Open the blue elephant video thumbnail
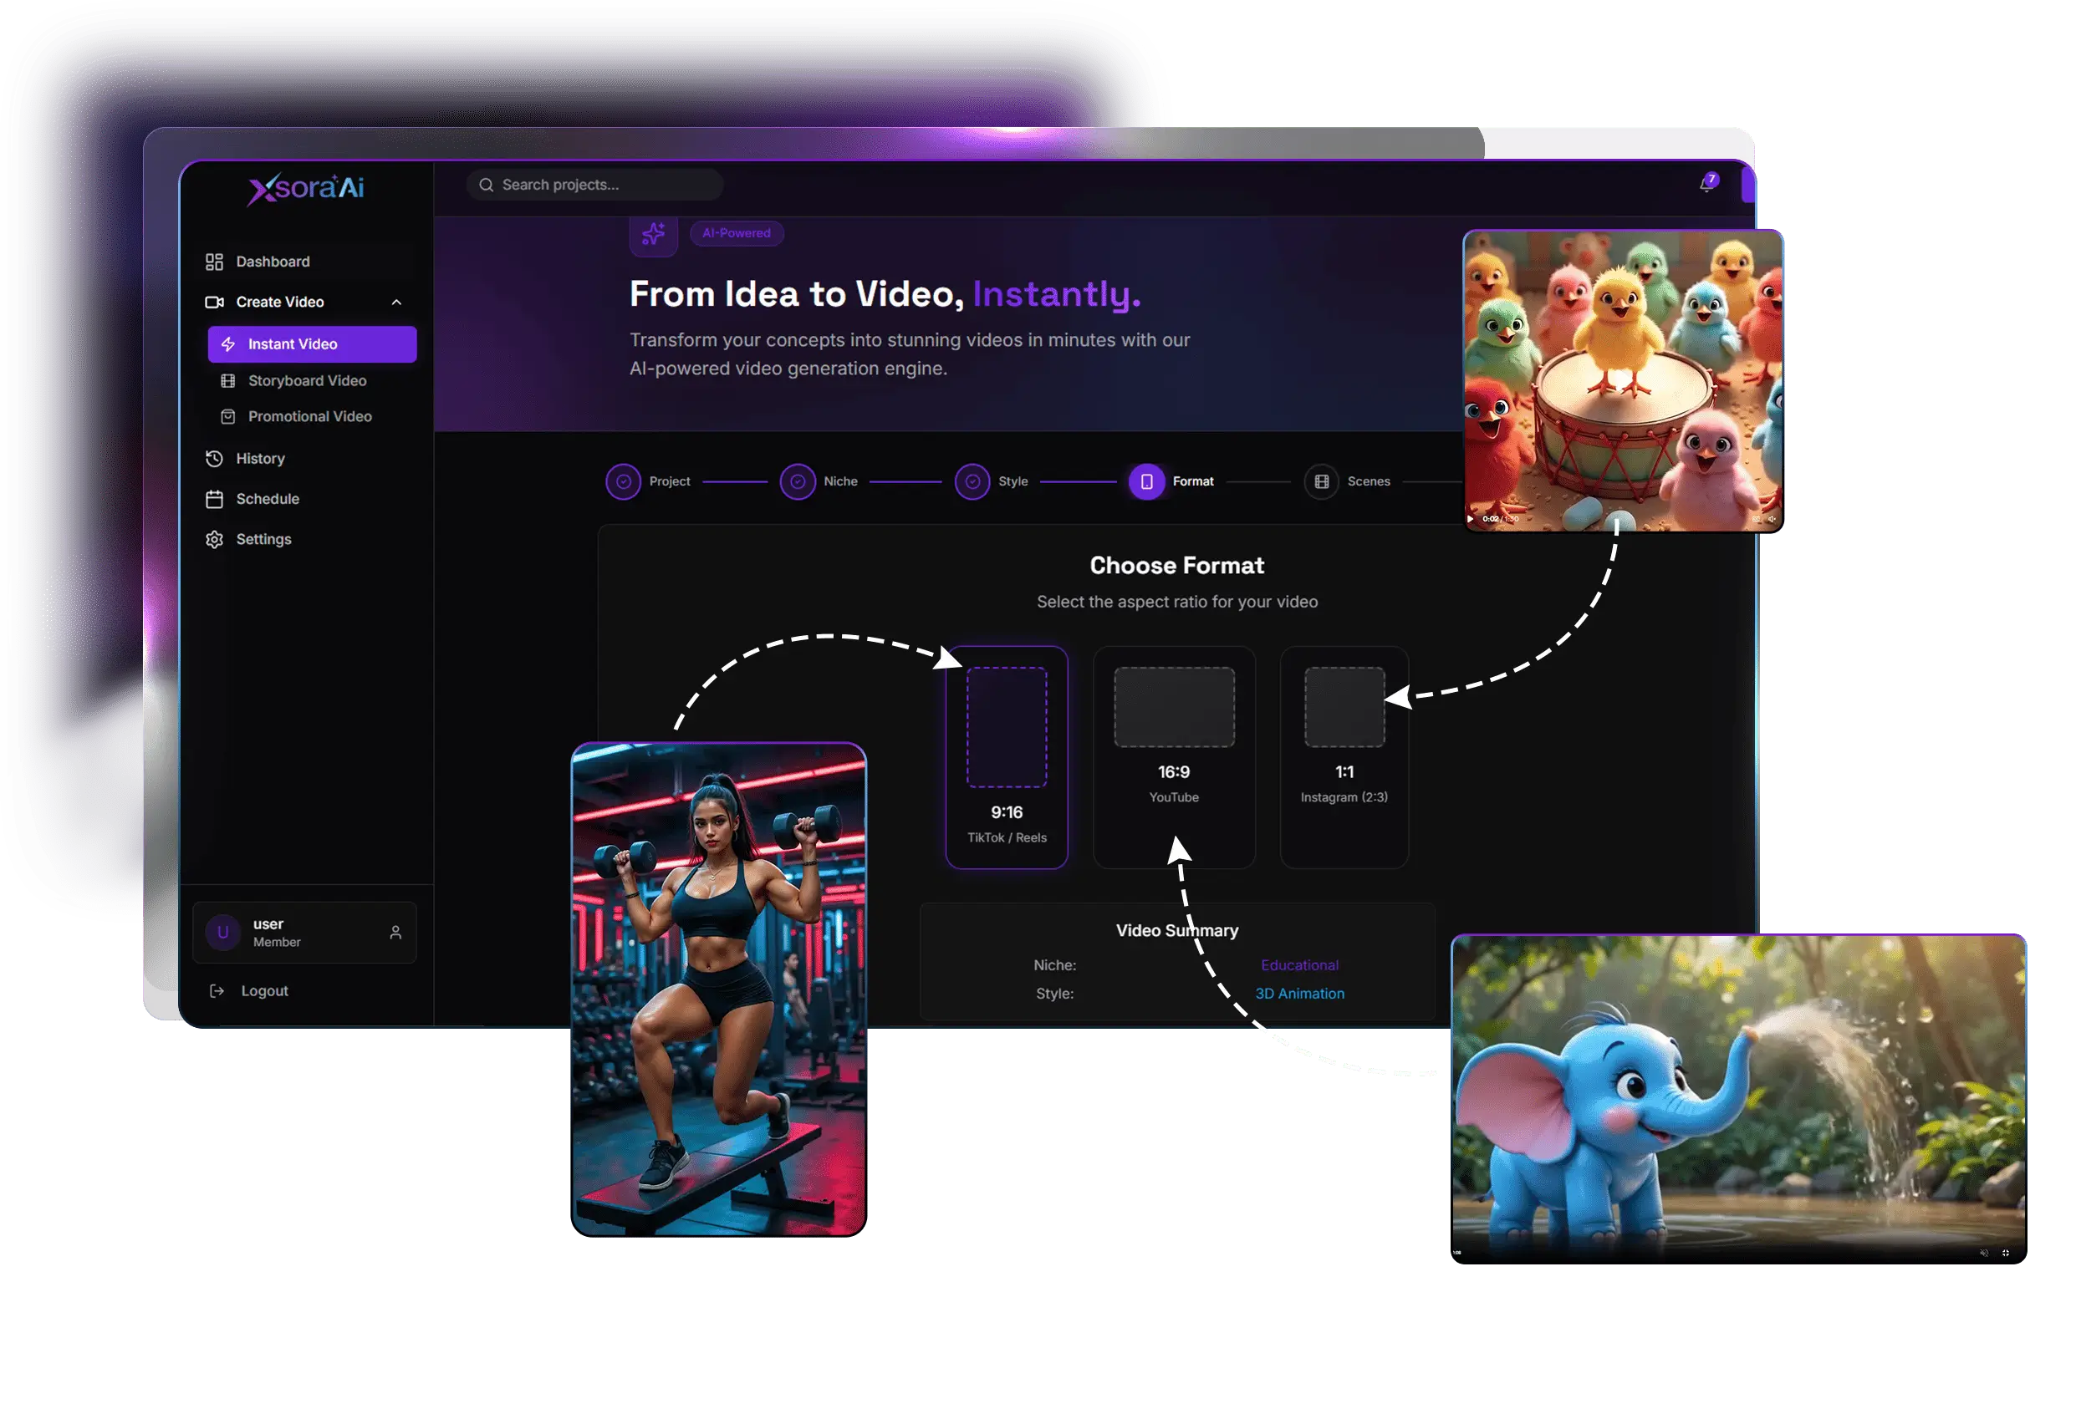Viewport: 2076px width, 1409px height. [1738, 1098]
